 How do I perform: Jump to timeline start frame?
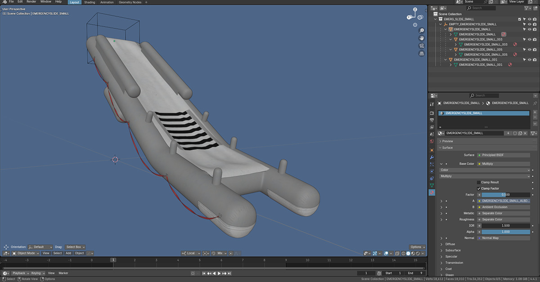pos(204,273)
